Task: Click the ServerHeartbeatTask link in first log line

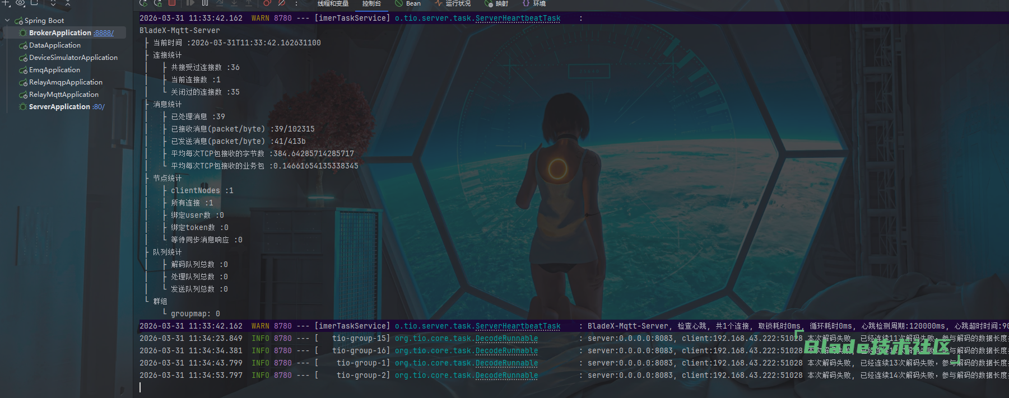Action: coord(518,18)
